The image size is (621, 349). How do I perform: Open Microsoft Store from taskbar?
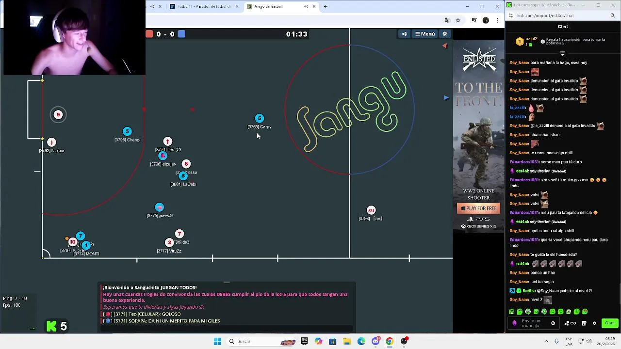click(332, 341)
